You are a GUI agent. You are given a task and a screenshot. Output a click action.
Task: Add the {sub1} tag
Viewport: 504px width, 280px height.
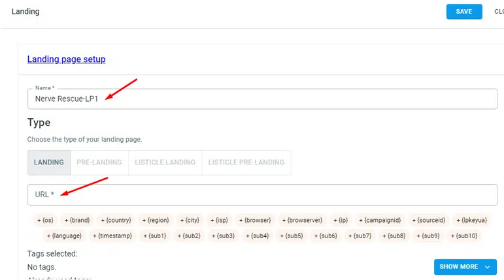point(155,236)
